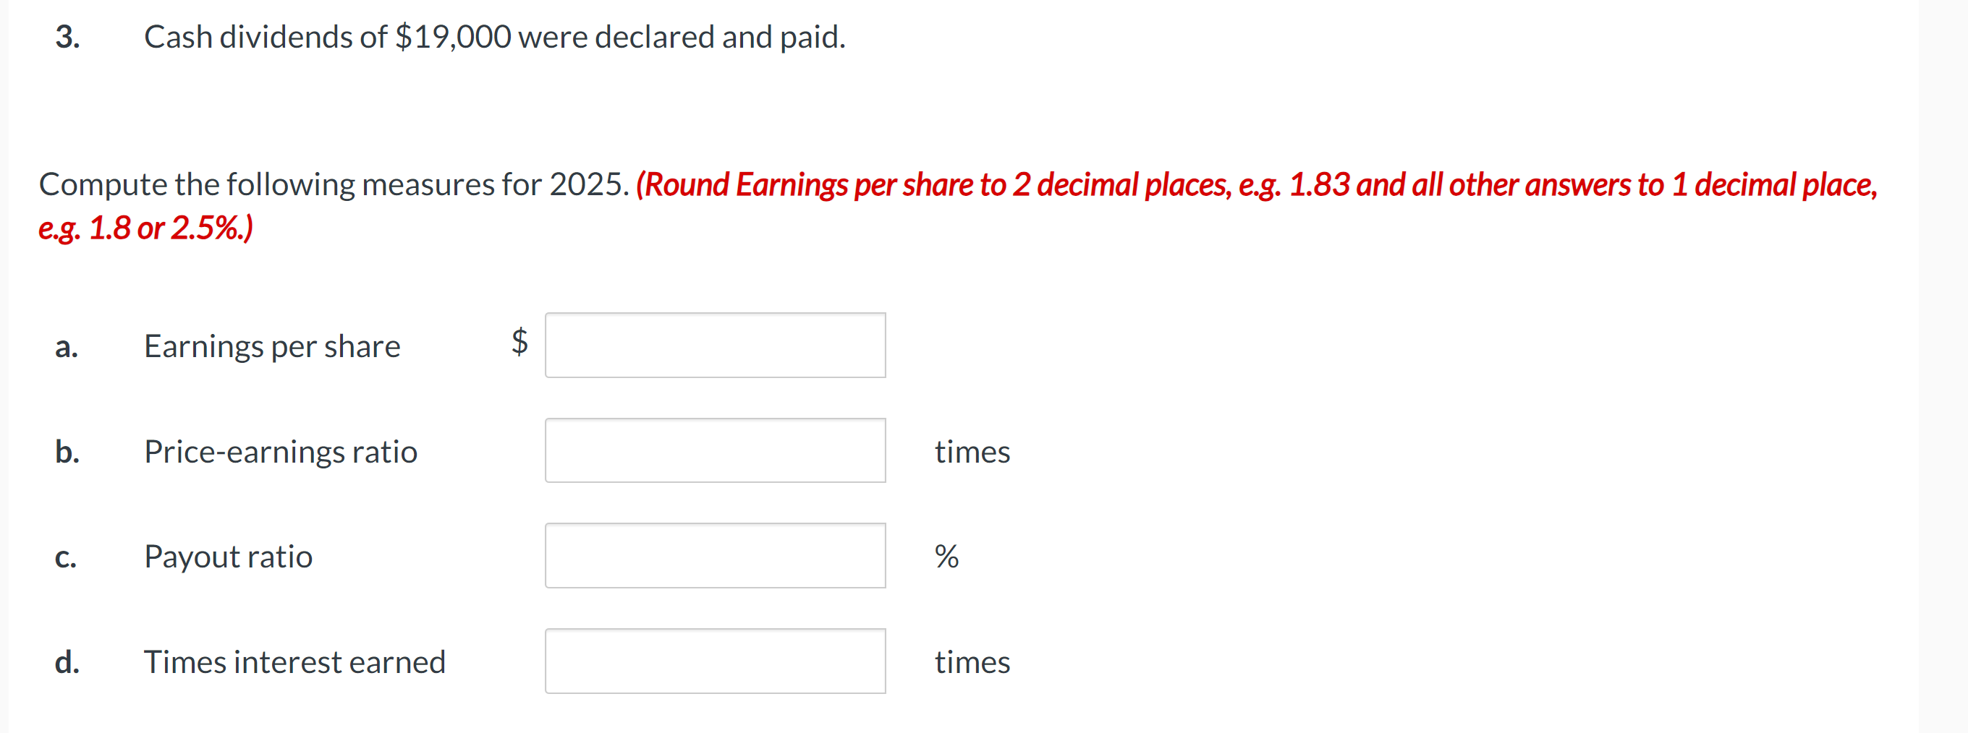Viewport: 1968px width, 733px height.
Task: Select the letter c. beside Payout ratio
Action: 67,558
